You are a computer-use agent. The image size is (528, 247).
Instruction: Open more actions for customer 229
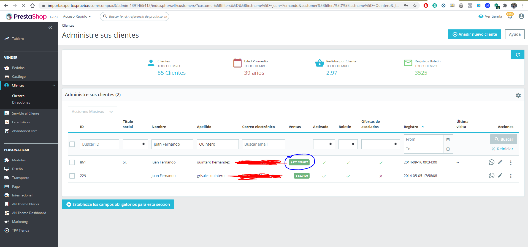pyautogui.click(x=511, y=176)
